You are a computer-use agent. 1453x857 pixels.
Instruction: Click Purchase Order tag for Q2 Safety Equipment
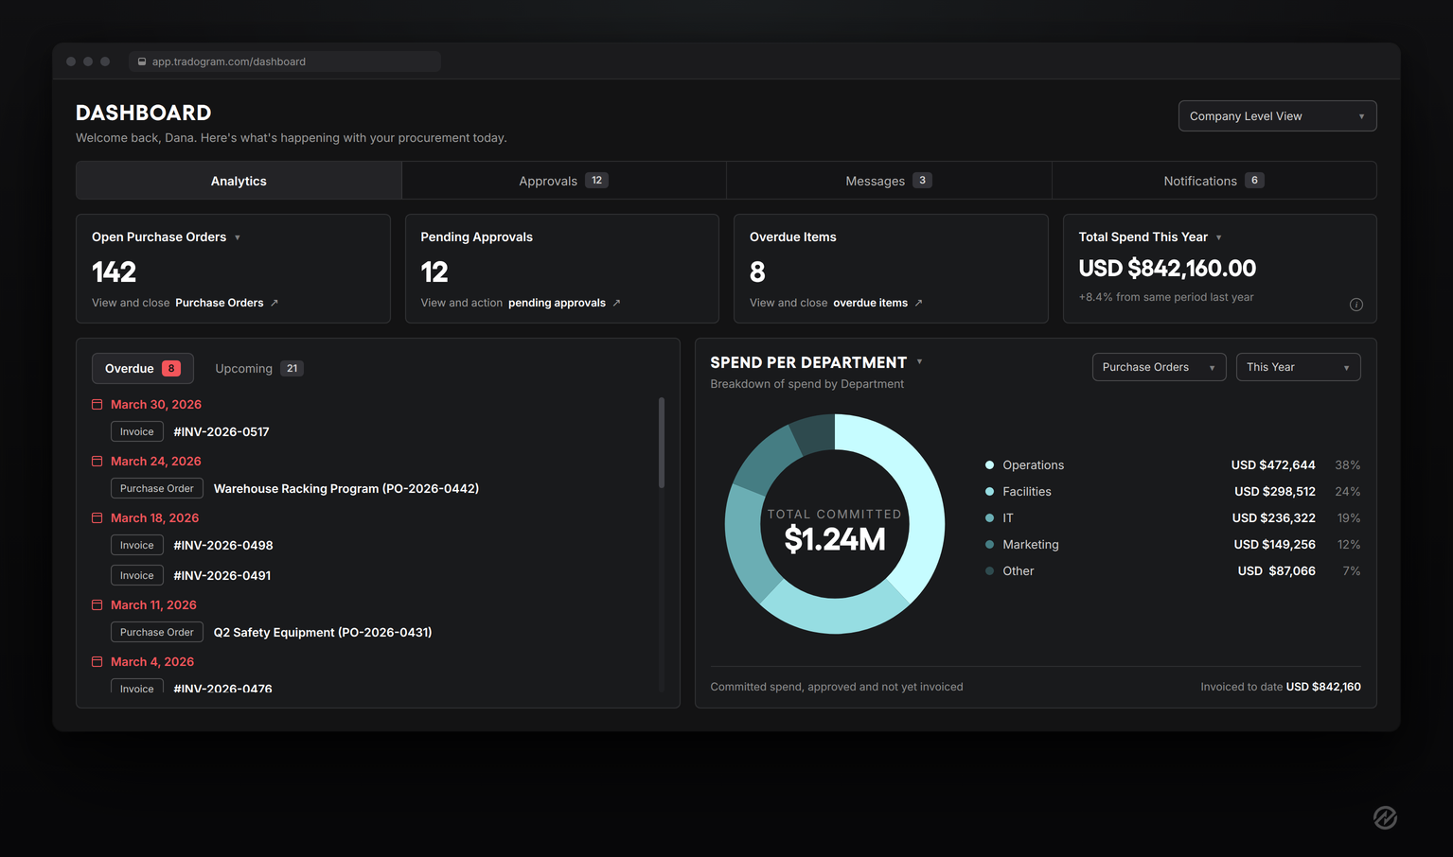[157, 632]
